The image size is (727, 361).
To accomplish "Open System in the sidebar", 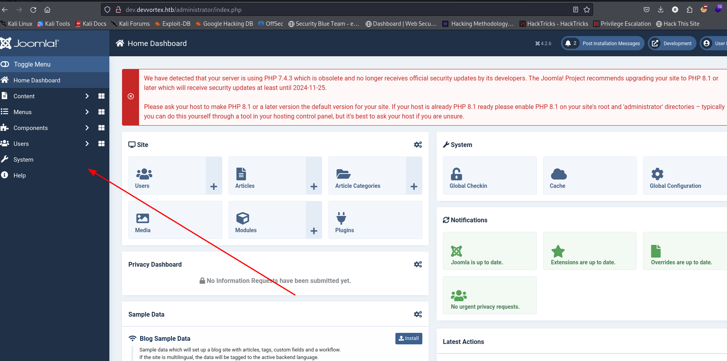I will (23, 160).
